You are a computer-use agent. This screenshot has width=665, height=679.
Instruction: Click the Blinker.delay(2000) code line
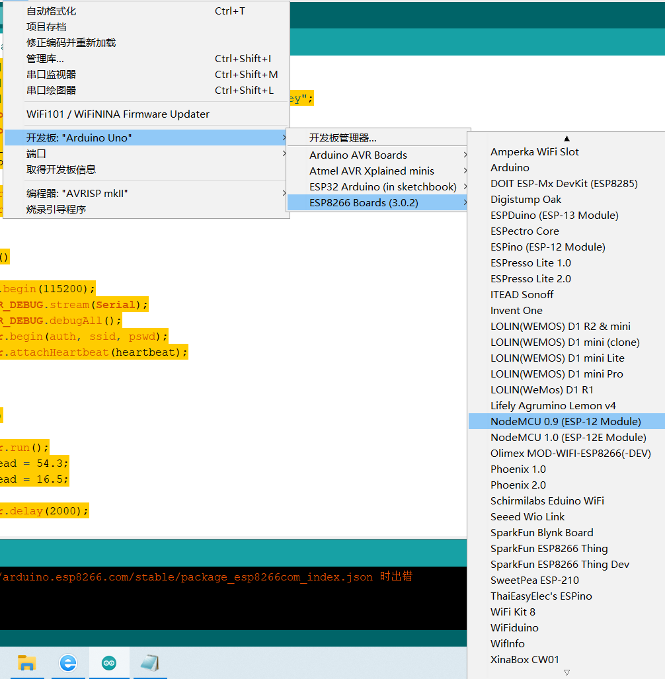point(44,511)
